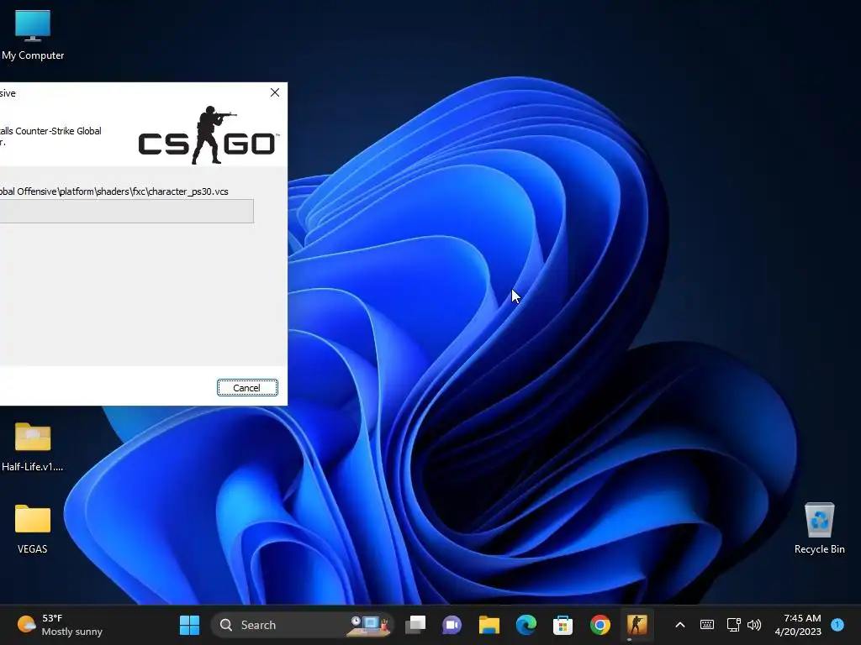This screenshot has height=645, width=861.
Task: Show hidden system tray icons
Action: pyautogui.click(x=679, y=625)
